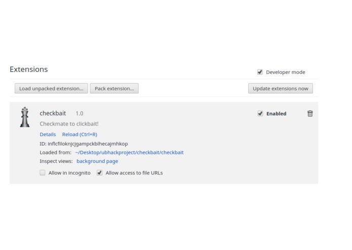Screen dimensions: 352x250
Task: Click the Allow in incognito label
Action: pos(69,173)
